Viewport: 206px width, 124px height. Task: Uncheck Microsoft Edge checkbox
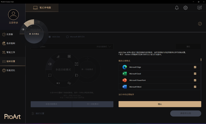195,67
